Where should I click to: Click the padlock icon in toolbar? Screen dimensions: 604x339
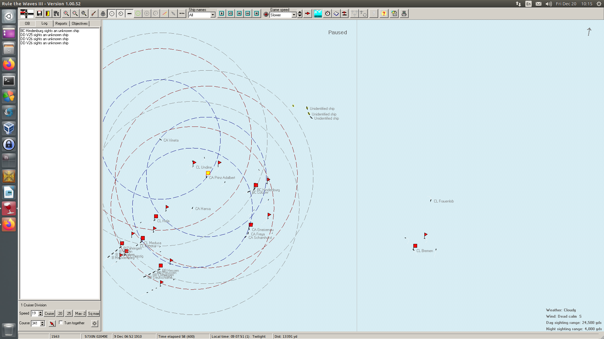pyautogui.click(x=103, y=13)
